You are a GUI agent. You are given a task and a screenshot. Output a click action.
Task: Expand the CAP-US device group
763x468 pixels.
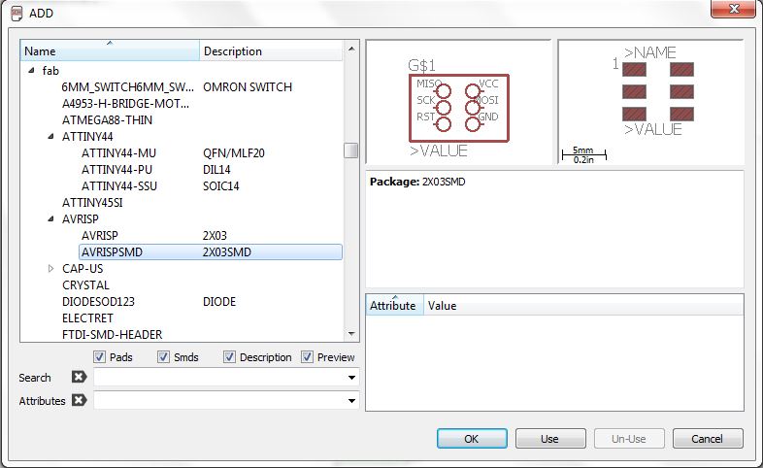pos(50,269)
